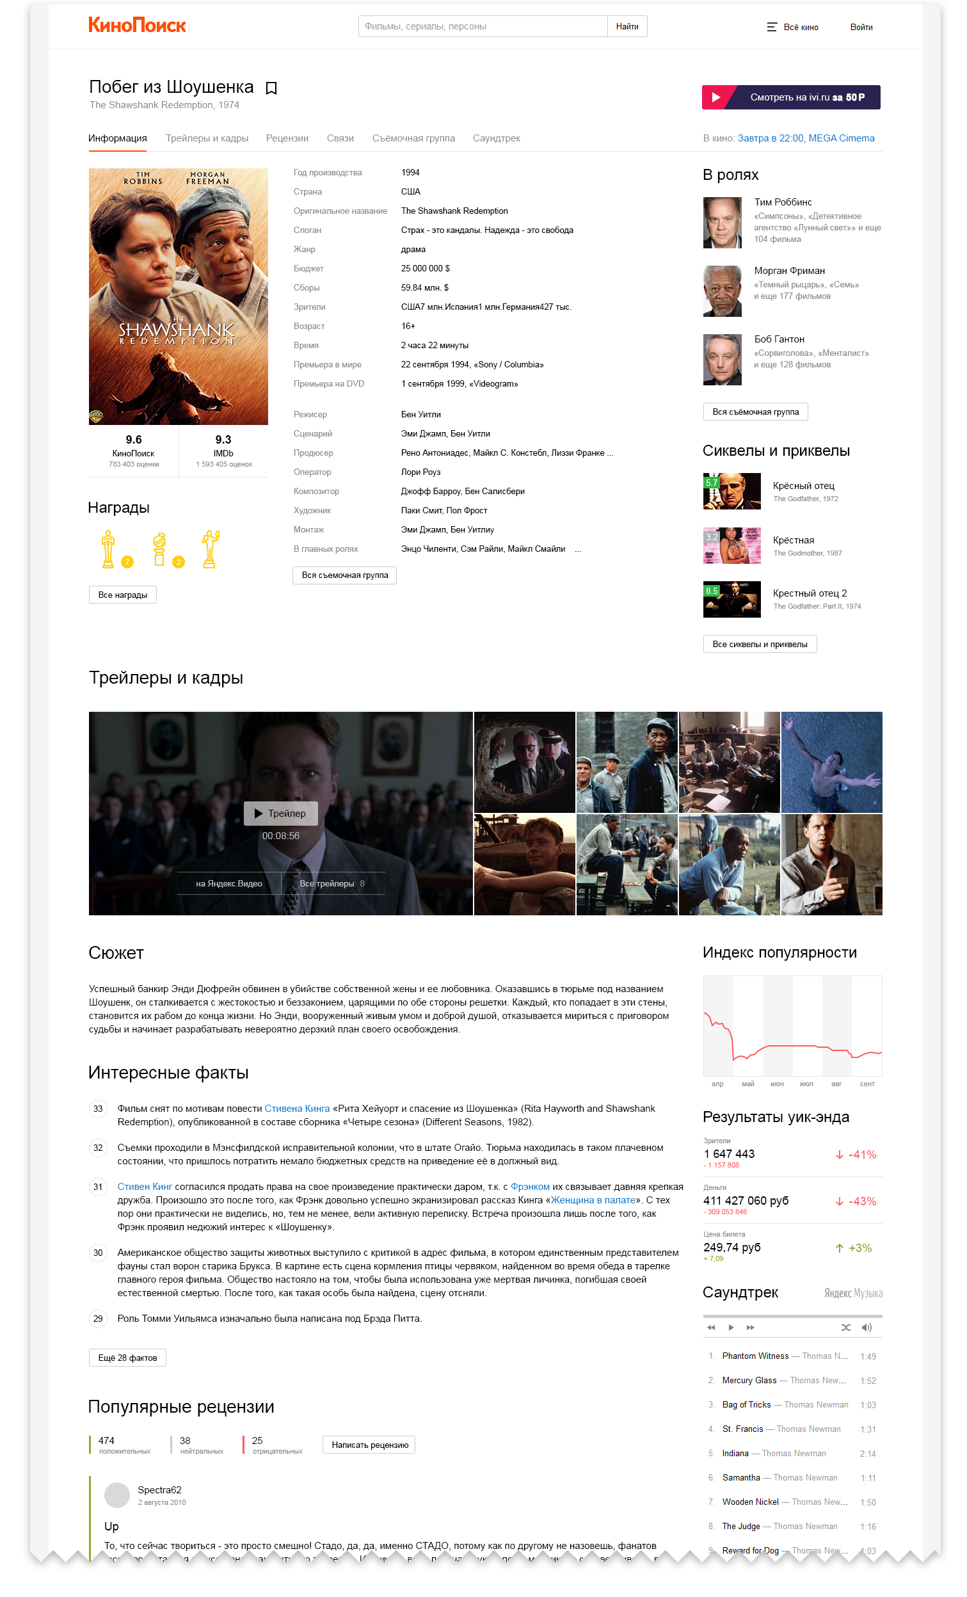The height and width of the screenshot is (1597, 967).
Task: Open the Фрэнком link in fact 31
Action: (x=530, y=1187)
